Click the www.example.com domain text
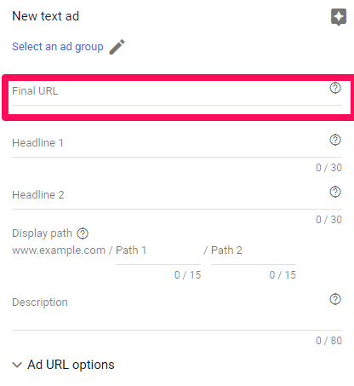This screenshot has height=386, width=354. tap(59, 251)
